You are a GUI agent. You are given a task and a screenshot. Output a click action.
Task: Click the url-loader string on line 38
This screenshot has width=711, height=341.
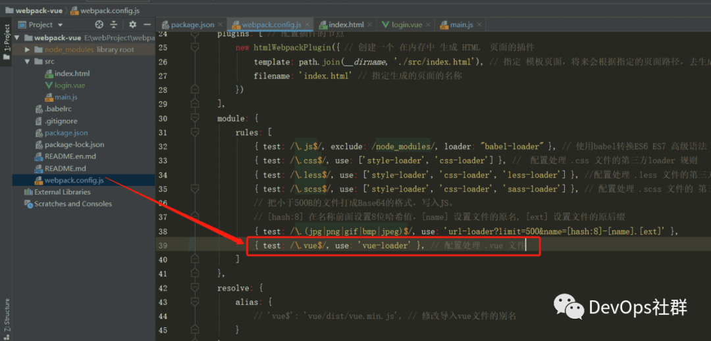click(x=553, y=231)
